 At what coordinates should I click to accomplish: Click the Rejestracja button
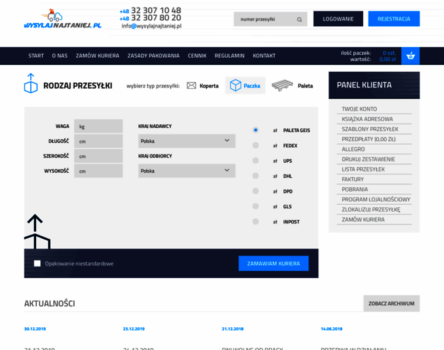pos(394,19)
